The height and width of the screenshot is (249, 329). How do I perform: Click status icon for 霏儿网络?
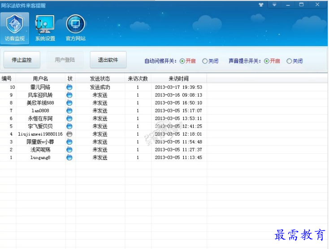click(69, 87)
